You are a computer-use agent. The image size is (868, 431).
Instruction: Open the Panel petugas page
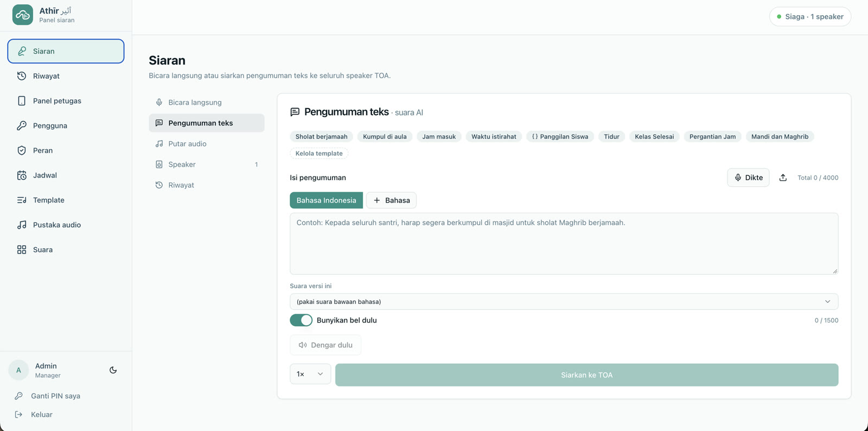pyautogui.click(x=66, y=101)
